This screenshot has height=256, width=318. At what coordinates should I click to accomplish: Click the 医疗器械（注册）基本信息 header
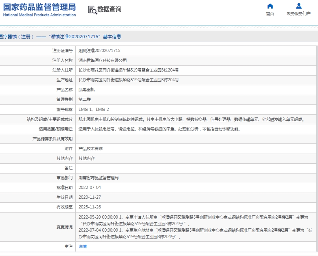61,37
